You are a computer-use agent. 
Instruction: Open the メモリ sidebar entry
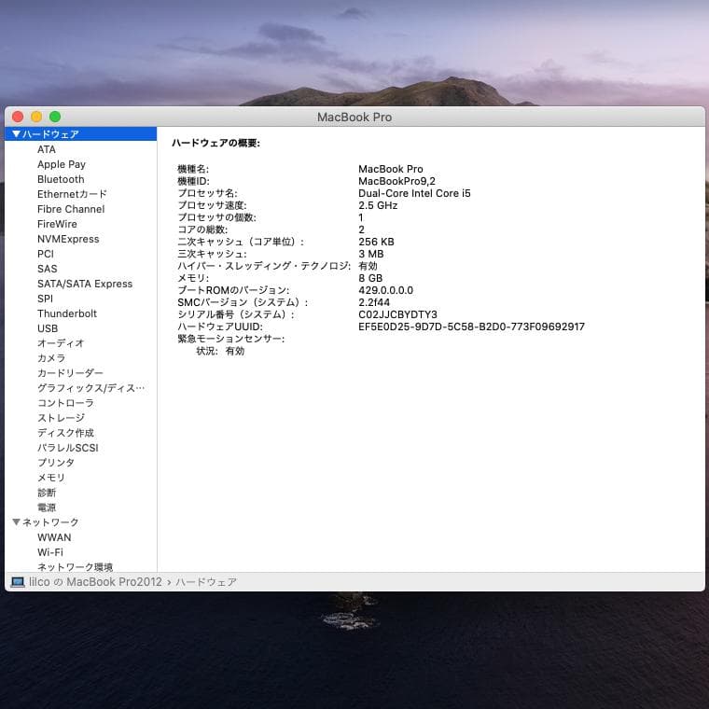coord(51,478)
